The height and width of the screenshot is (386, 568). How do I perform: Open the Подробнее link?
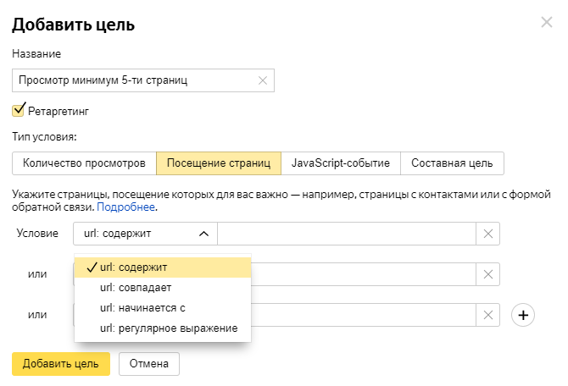point(125,207)
